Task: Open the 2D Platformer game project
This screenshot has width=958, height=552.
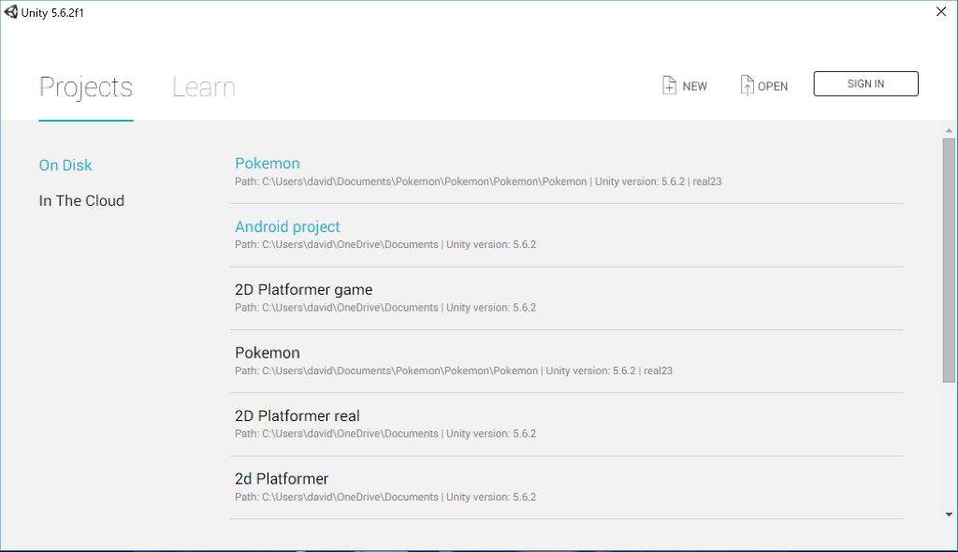Action: click(566, 298)
